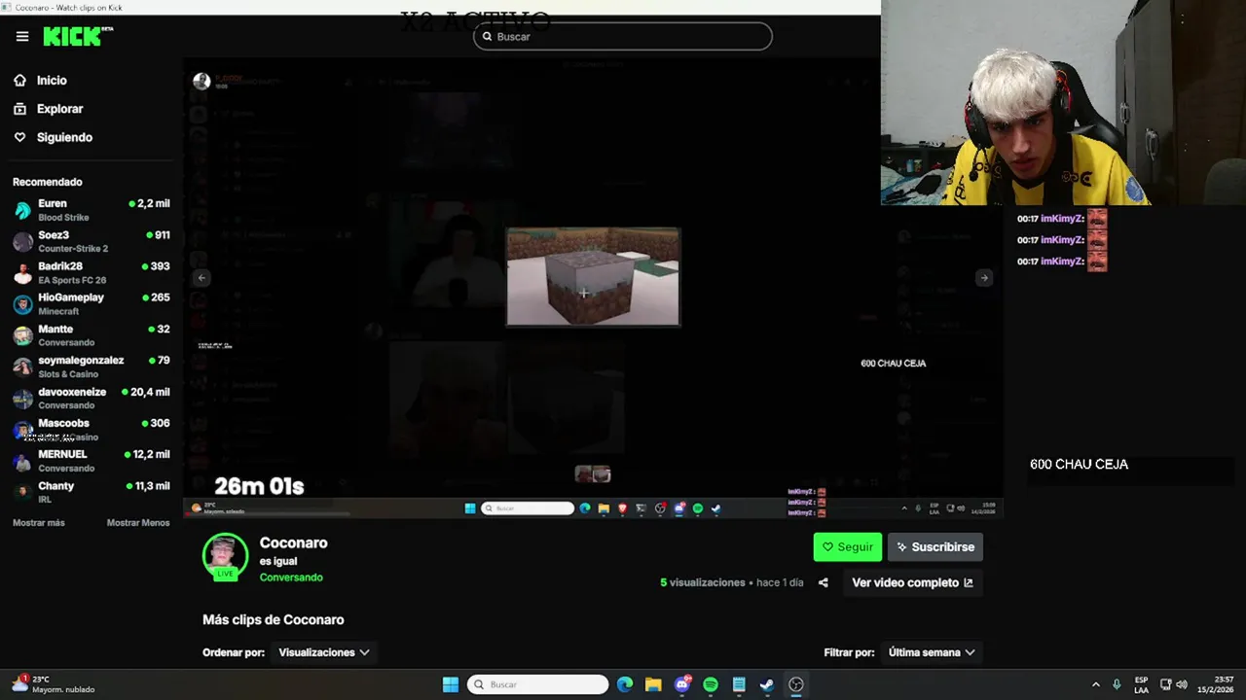Open the Kick hamburger menu

22,37
